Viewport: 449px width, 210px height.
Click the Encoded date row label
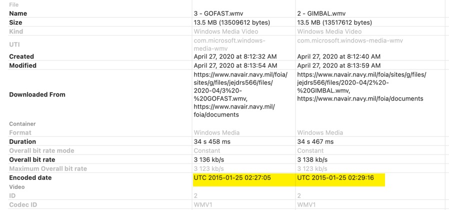[x=30, y=178]
